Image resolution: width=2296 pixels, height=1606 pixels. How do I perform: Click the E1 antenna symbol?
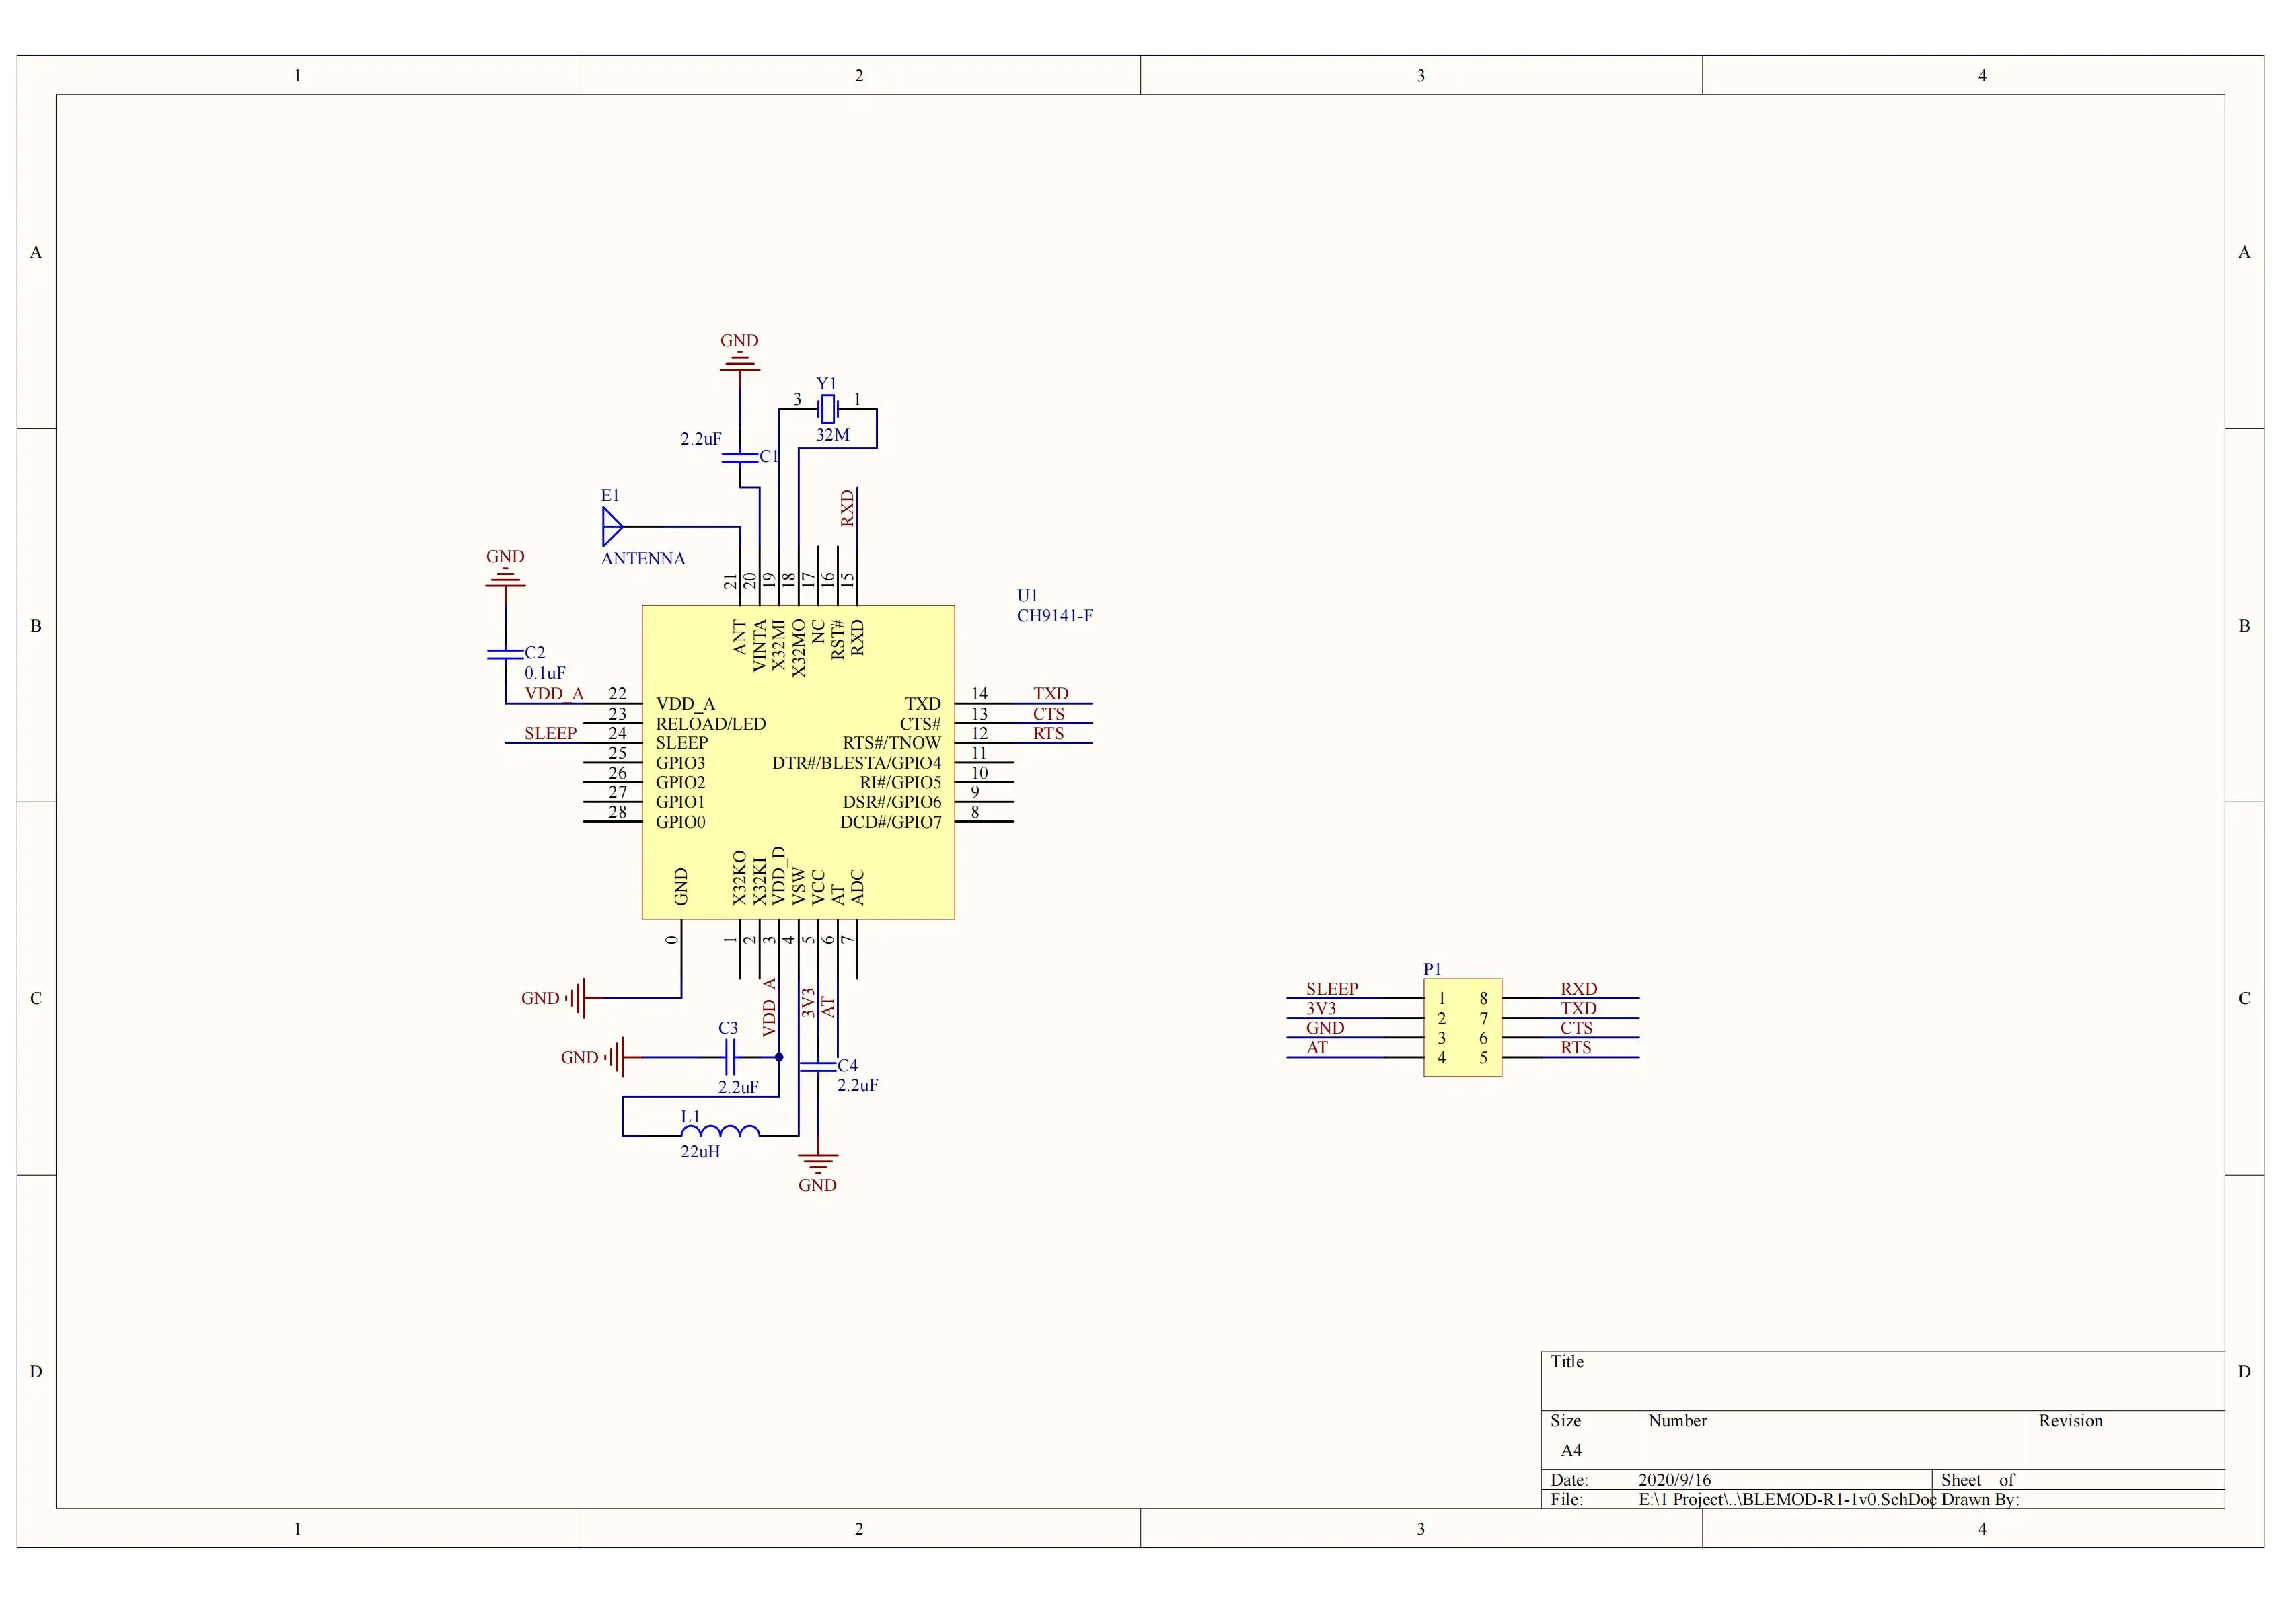point(612,526)
